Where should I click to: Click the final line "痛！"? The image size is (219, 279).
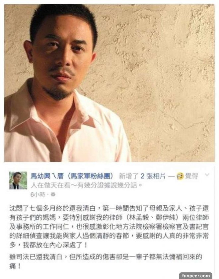point(15,266)
